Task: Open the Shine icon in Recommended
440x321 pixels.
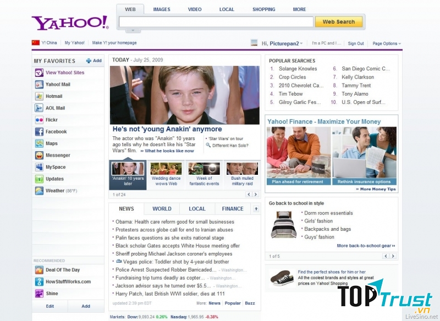Action: (x=39, y=294)
